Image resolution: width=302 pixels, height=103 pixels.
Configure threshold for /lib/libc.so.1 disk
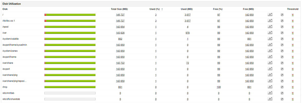(293, 21)
